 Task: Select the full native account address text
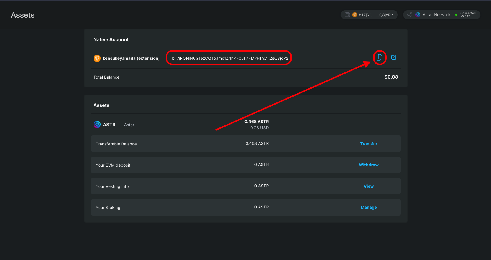click(x=230, y=58)
